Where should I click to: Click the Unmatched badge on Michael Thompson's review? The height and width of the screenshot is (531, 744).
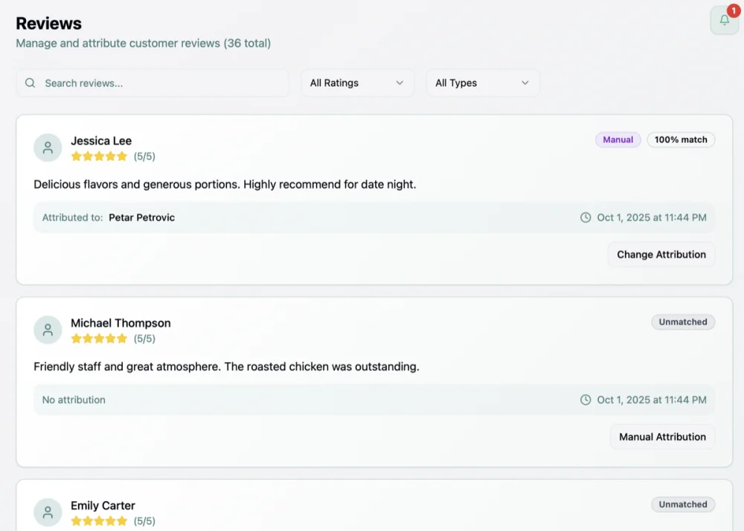683,322
